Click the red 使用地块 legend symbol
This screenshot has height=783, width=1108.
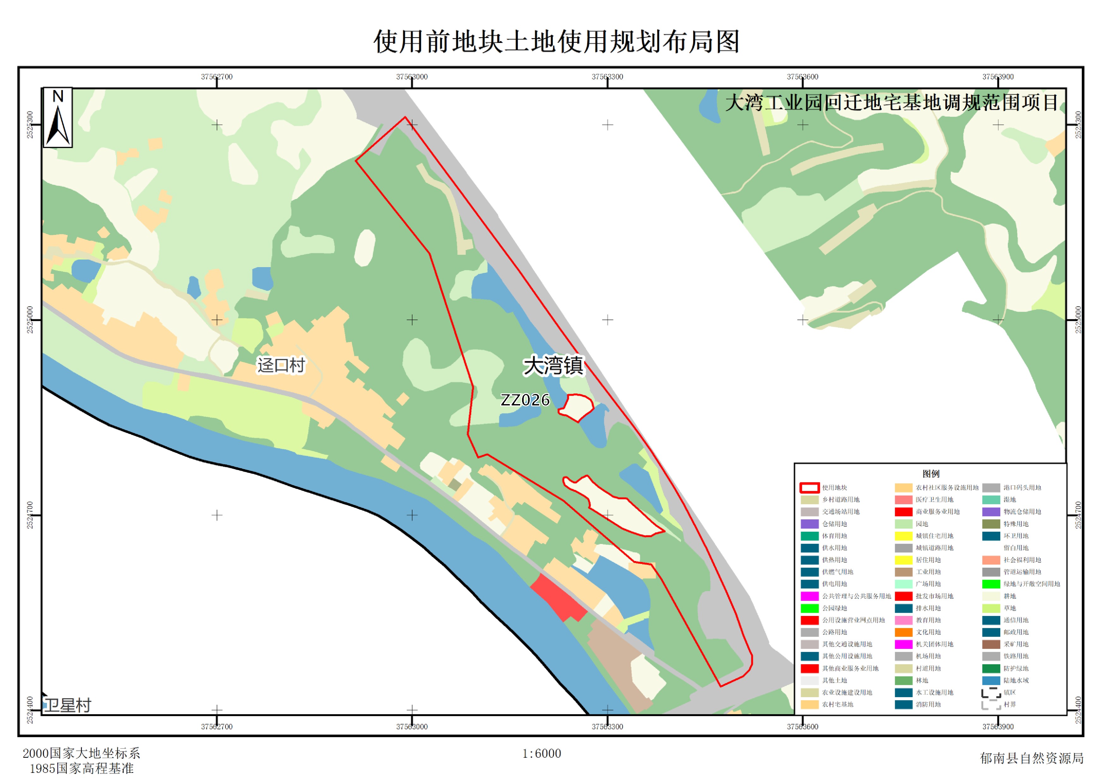pyautogui.click(x=810, y=488)
